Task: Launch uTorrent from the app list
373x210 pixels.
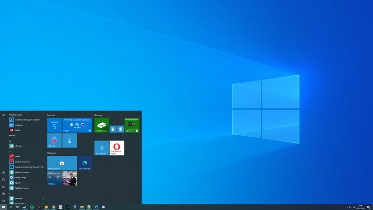Action: [x=27, y=146]
